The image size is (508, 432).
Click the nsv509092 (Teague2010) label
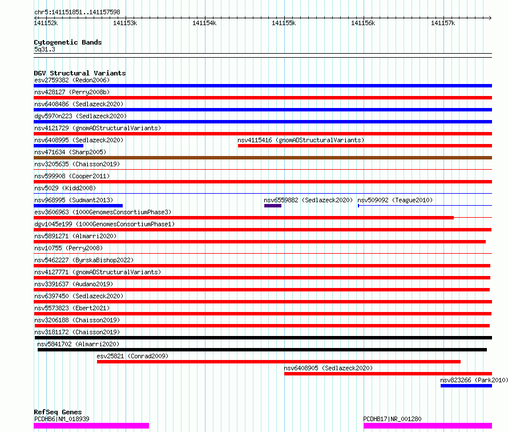pos(395,200)
